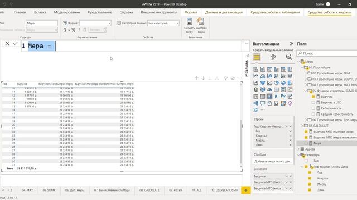
Task: Select the treemap visual
Action: click(x=290, y=83)
